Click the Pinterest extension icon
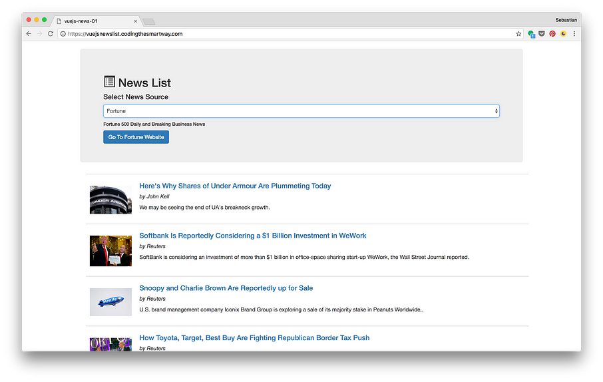Screen dimensions: 603x382 [x=552, y=34]
